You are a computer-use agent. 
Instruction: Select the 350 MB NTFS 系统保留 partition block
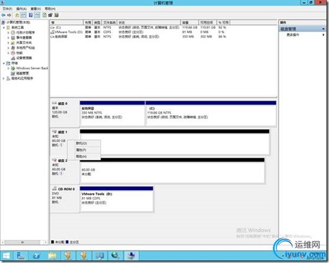click(x=112, y=113)
